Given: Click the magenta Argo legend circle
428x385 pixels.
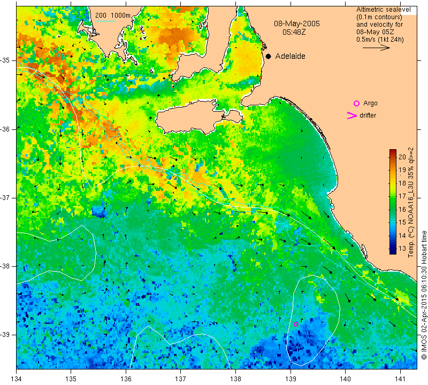Looking at the screenshot, I should click(356, 103).
